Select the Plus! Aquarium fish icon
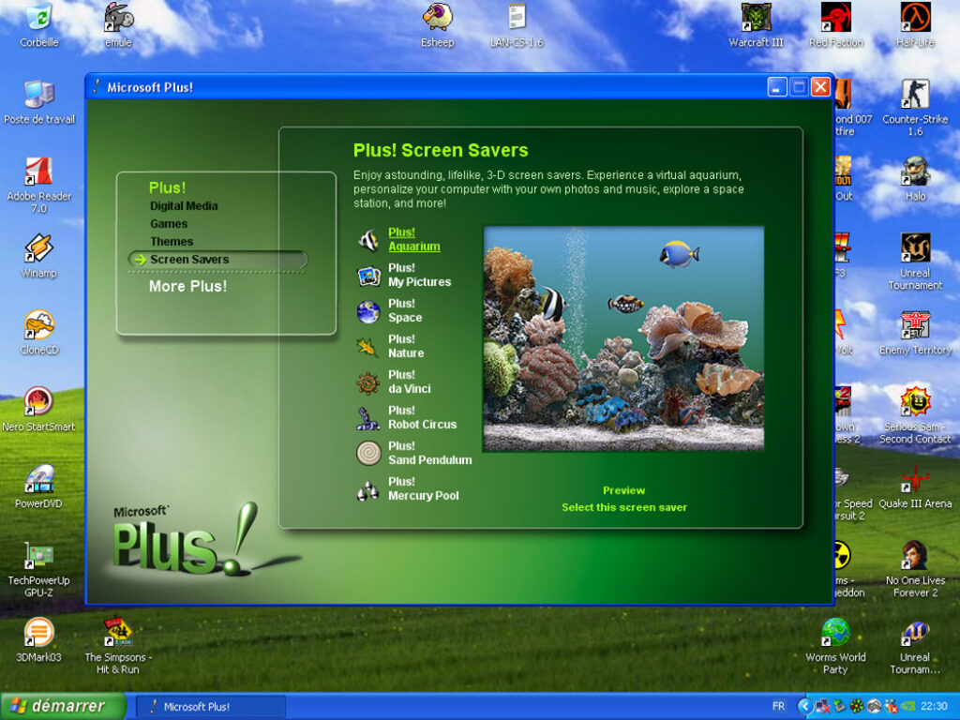Screen dimensions: 960x720 click(x=367, y=240)
